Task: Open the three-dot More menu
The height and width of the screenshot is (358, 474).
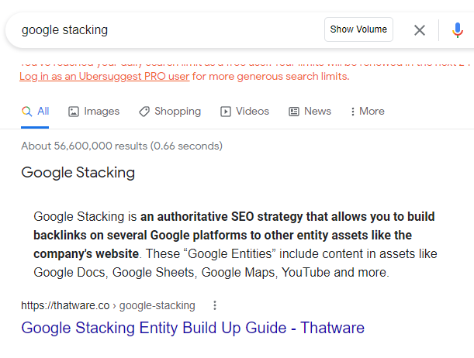Action: click(368, 112)
